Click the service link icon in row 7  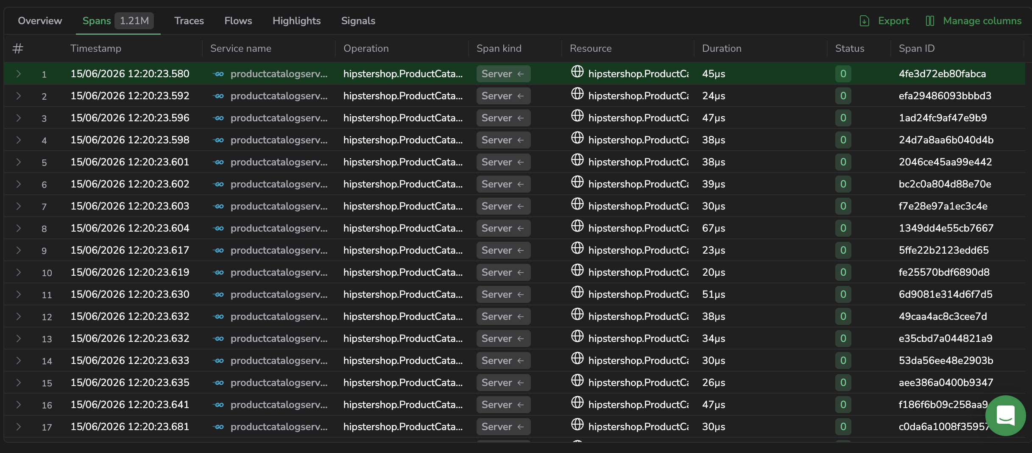pyautogui.click(x=218, y=207)
